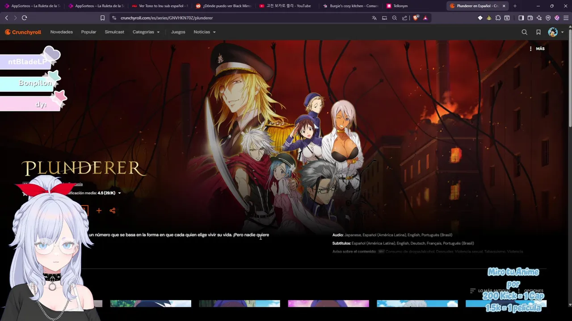Expand the account menu arrow beside avatar
Image resolution: width=572 pixels, height=321 pixels.
point(562,32)
